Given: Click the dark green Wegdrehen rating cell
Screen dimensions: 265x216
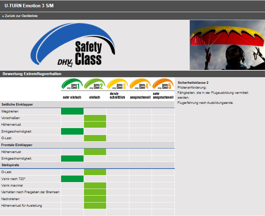Looking at the screenshot, I should coord(72,111).
